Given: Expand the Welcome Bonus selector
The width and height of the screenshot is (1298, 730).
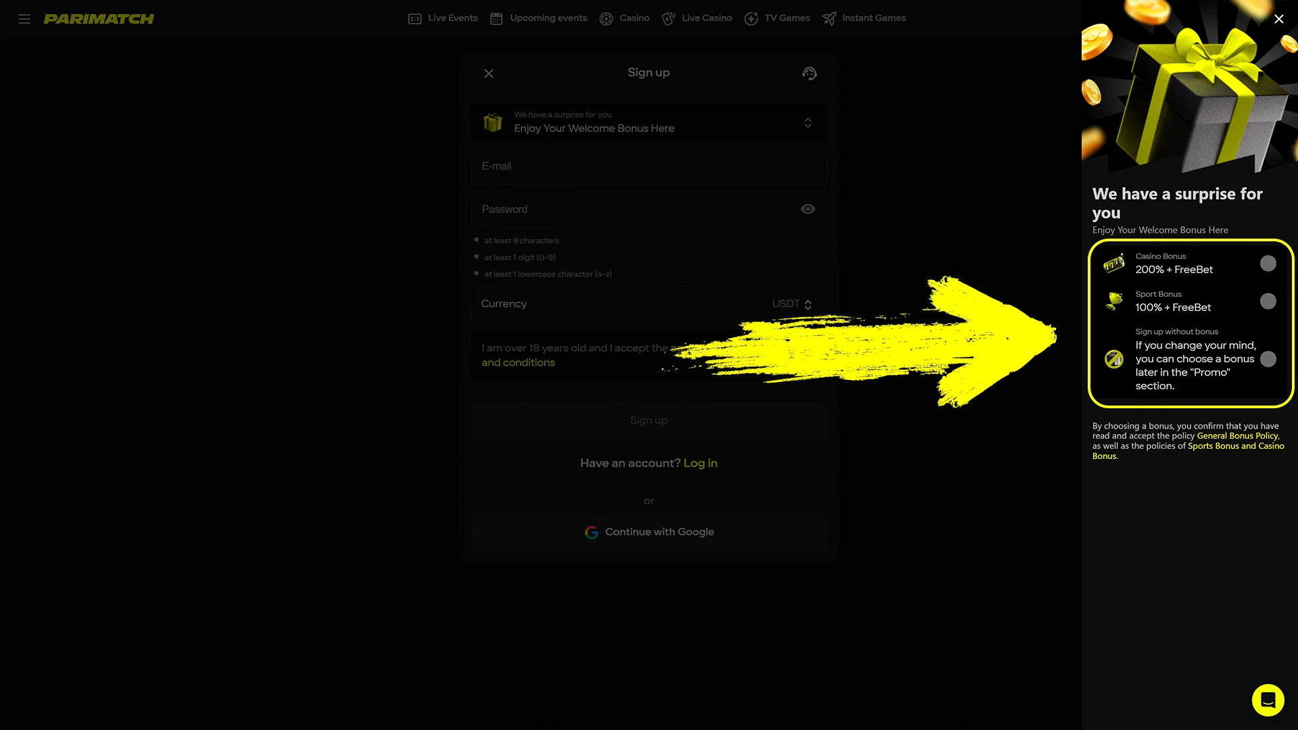Looking at the screenshot, I should click(807, 123).
